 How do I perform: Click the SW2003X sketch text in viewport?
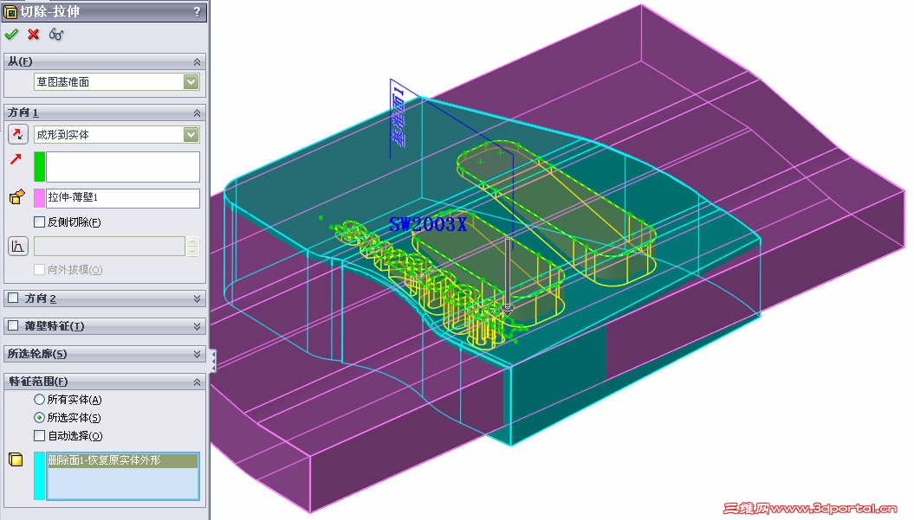(428, 225)
